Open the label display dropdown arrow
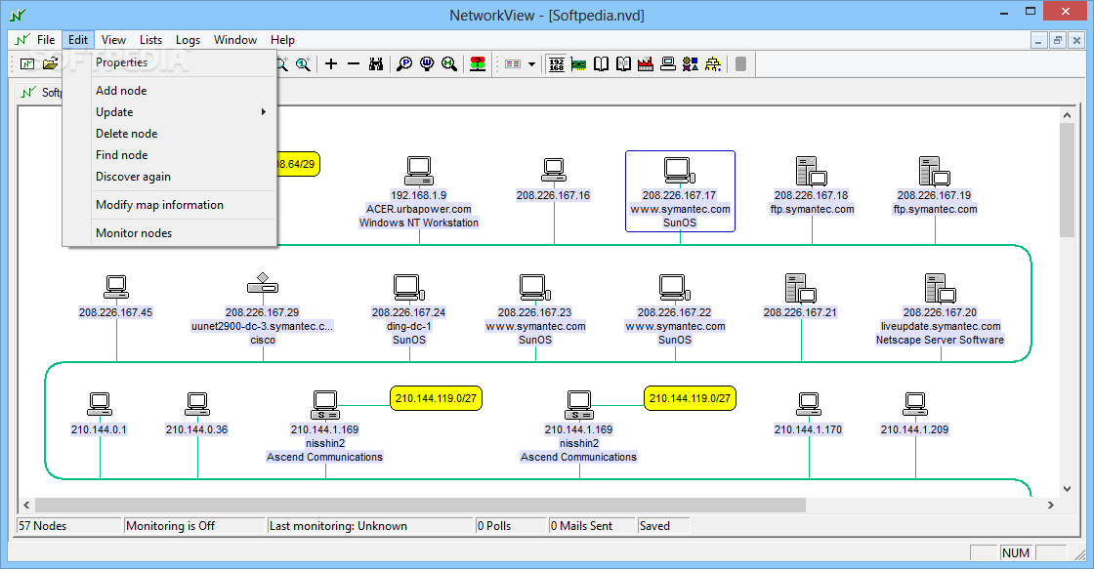Screen dimensions: 1094x569 click(531, 64)
